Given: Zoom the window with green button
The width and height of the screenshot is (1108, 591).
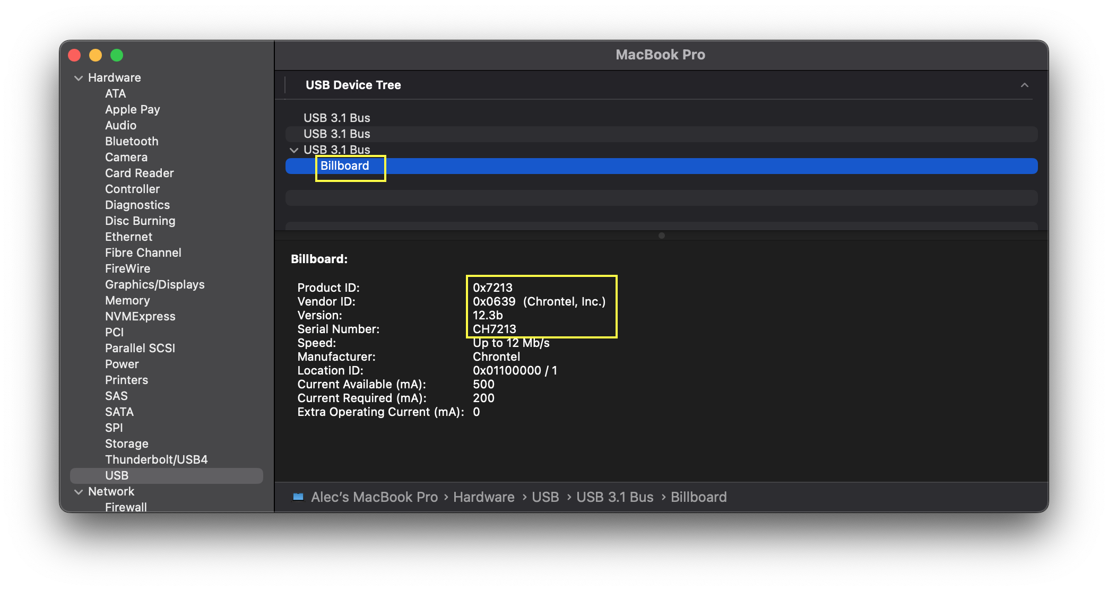Looking at the screenshot, I should tap(117, 55).
